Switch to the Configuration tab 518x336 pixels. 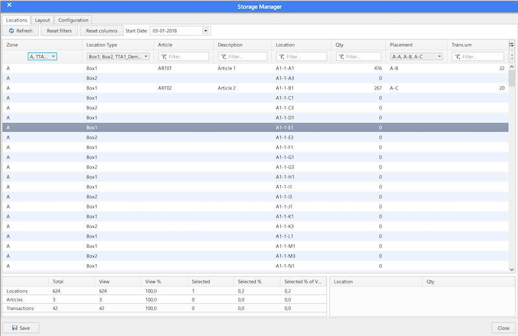tap(73, 20)
